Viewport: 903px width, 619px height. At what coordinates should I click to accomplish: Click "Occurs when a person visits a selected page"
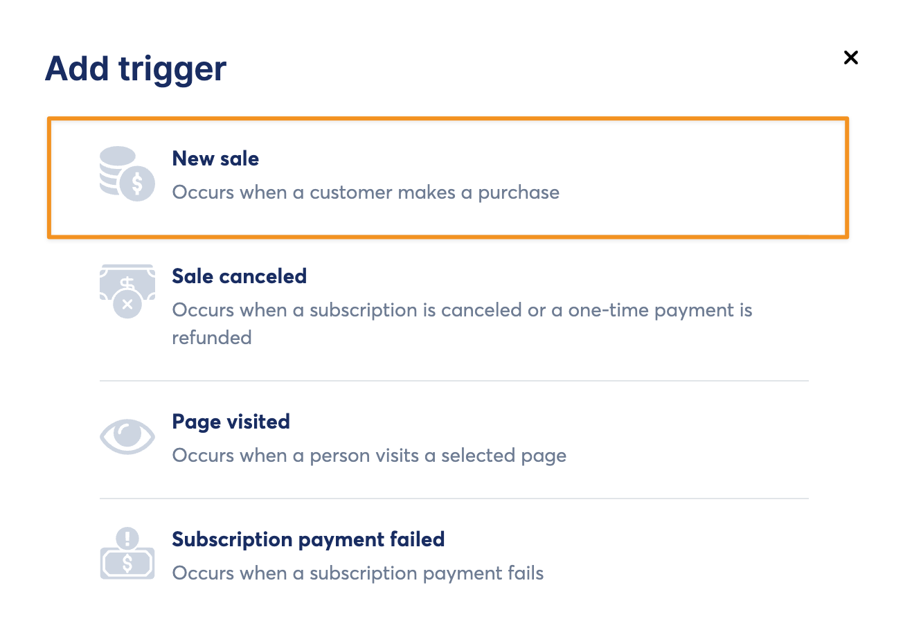[369, 456]
